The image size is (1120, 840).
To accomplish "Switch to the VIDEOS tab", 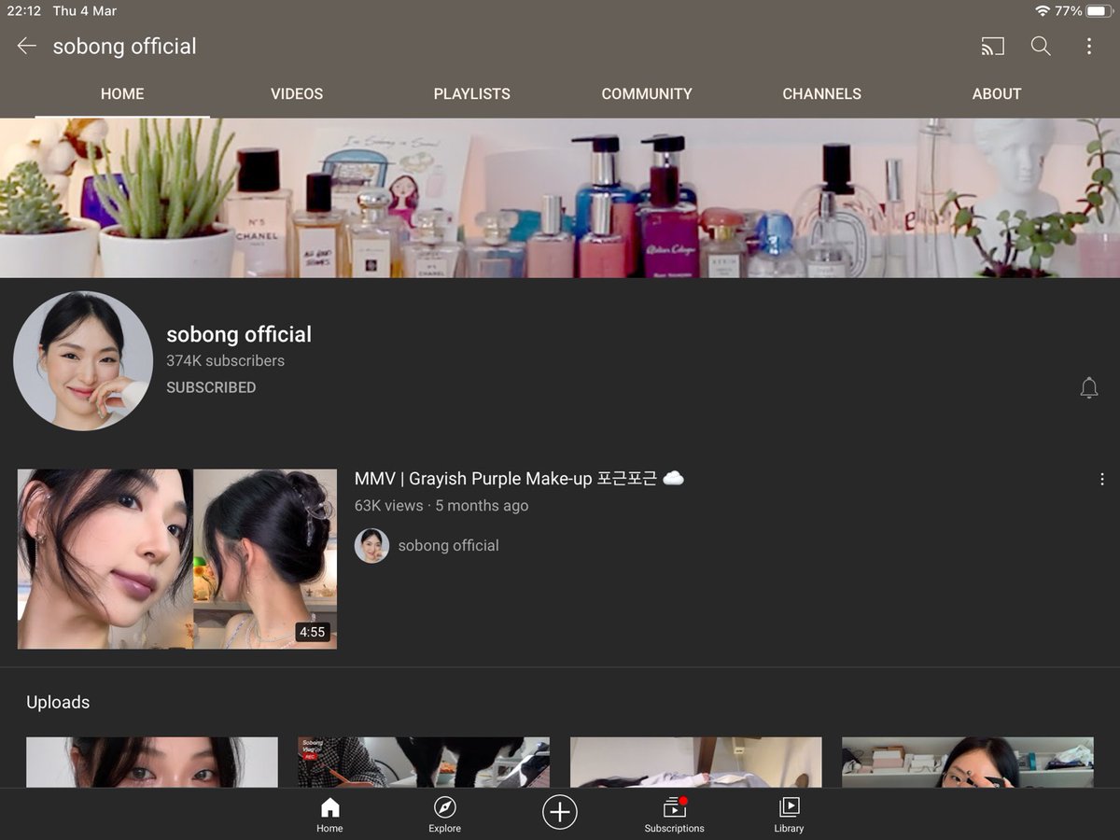I will (x=297, y=94).
